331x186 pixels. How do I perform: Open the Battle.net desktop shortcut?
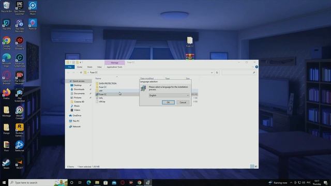point(20,146)
